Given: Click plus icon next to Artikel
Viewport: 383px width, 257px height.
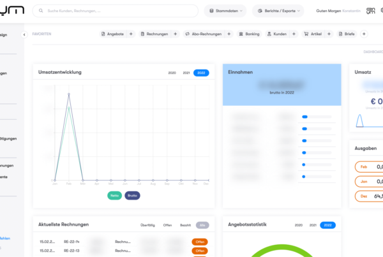Looking at the screenshot, I should click(x=329, y=33).
